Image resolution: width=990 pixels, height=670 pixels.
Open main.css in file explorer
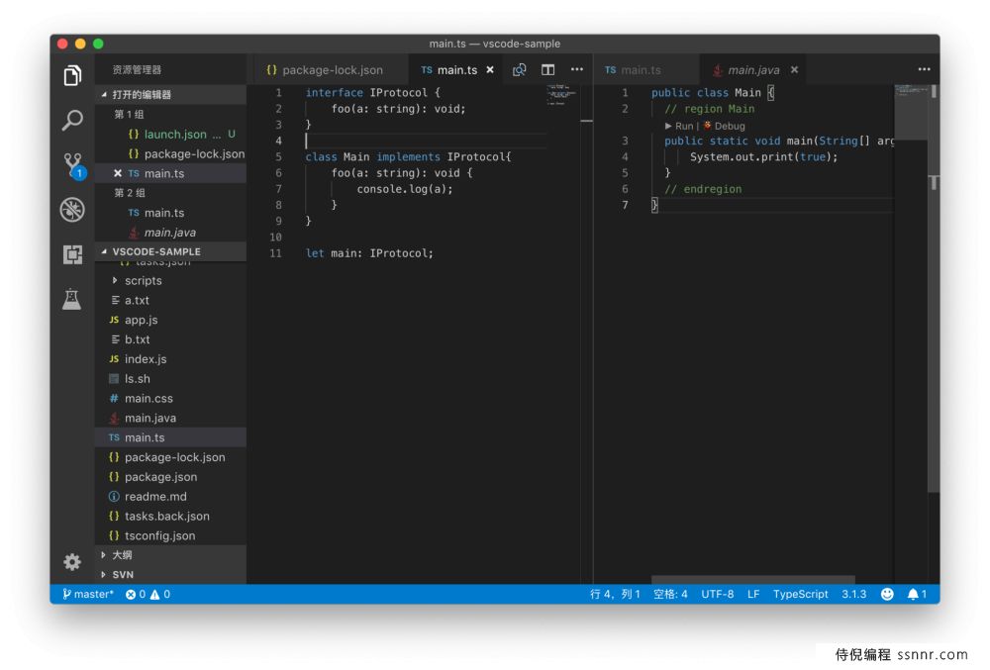pyautogui.click(x=170, y=399)
